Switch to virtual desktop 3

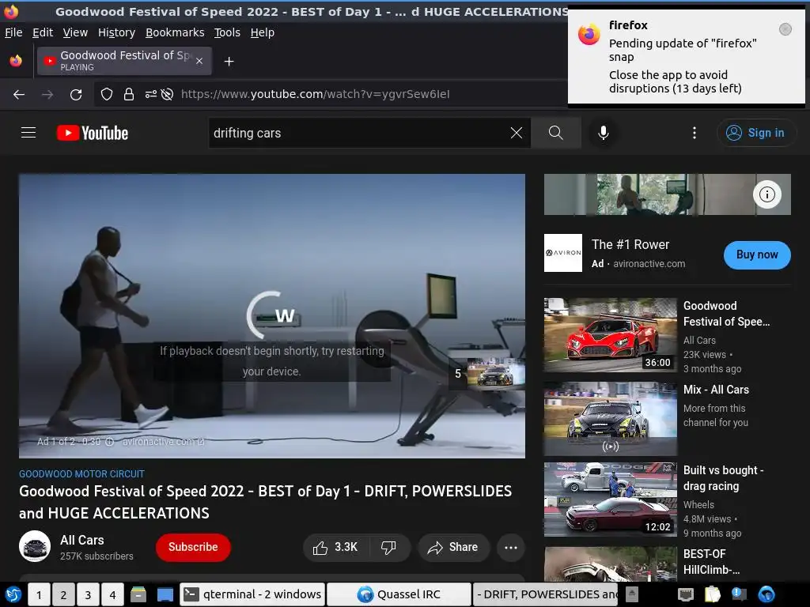[89, 595]
